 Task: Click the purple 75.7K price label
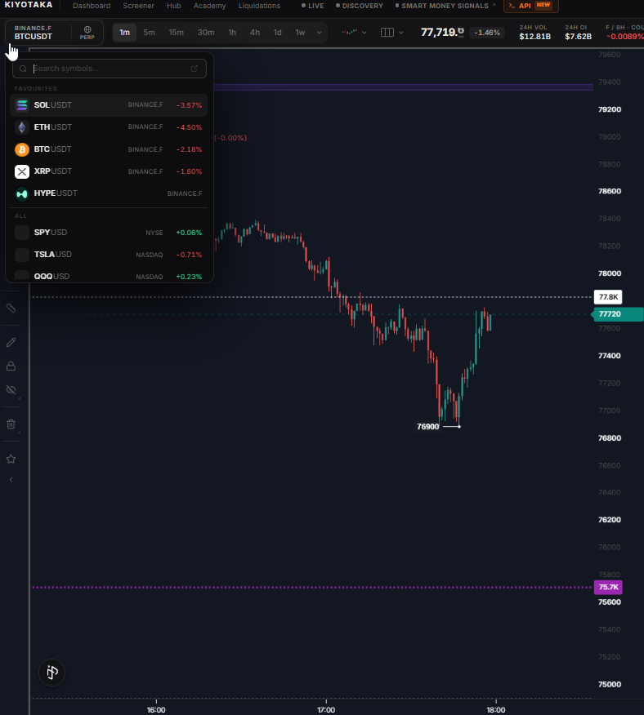(x=608, y=588)
